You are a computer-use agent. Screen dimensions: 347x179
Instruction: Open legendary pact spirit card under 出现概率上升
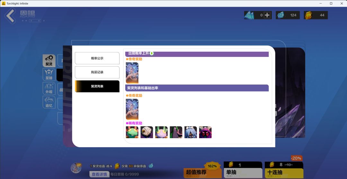pyautogui.click(x=132, y=73)
